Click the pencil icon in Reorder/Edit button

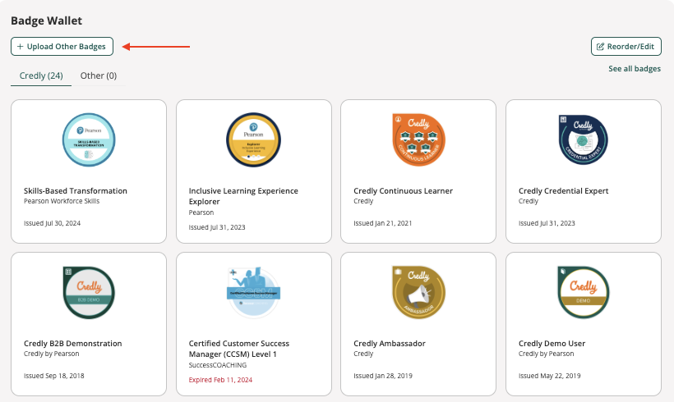(601, 46)
